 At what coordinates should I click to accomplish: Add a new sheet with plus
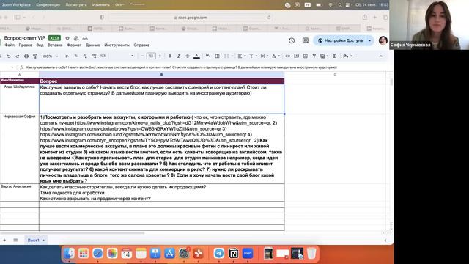point(4,240)
